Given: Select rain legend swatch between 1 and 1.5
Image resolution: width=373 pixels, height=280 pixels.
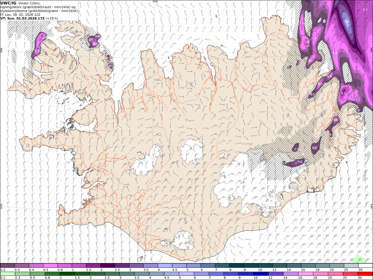Looking at the screenshot, I should (x=67, y=274).
